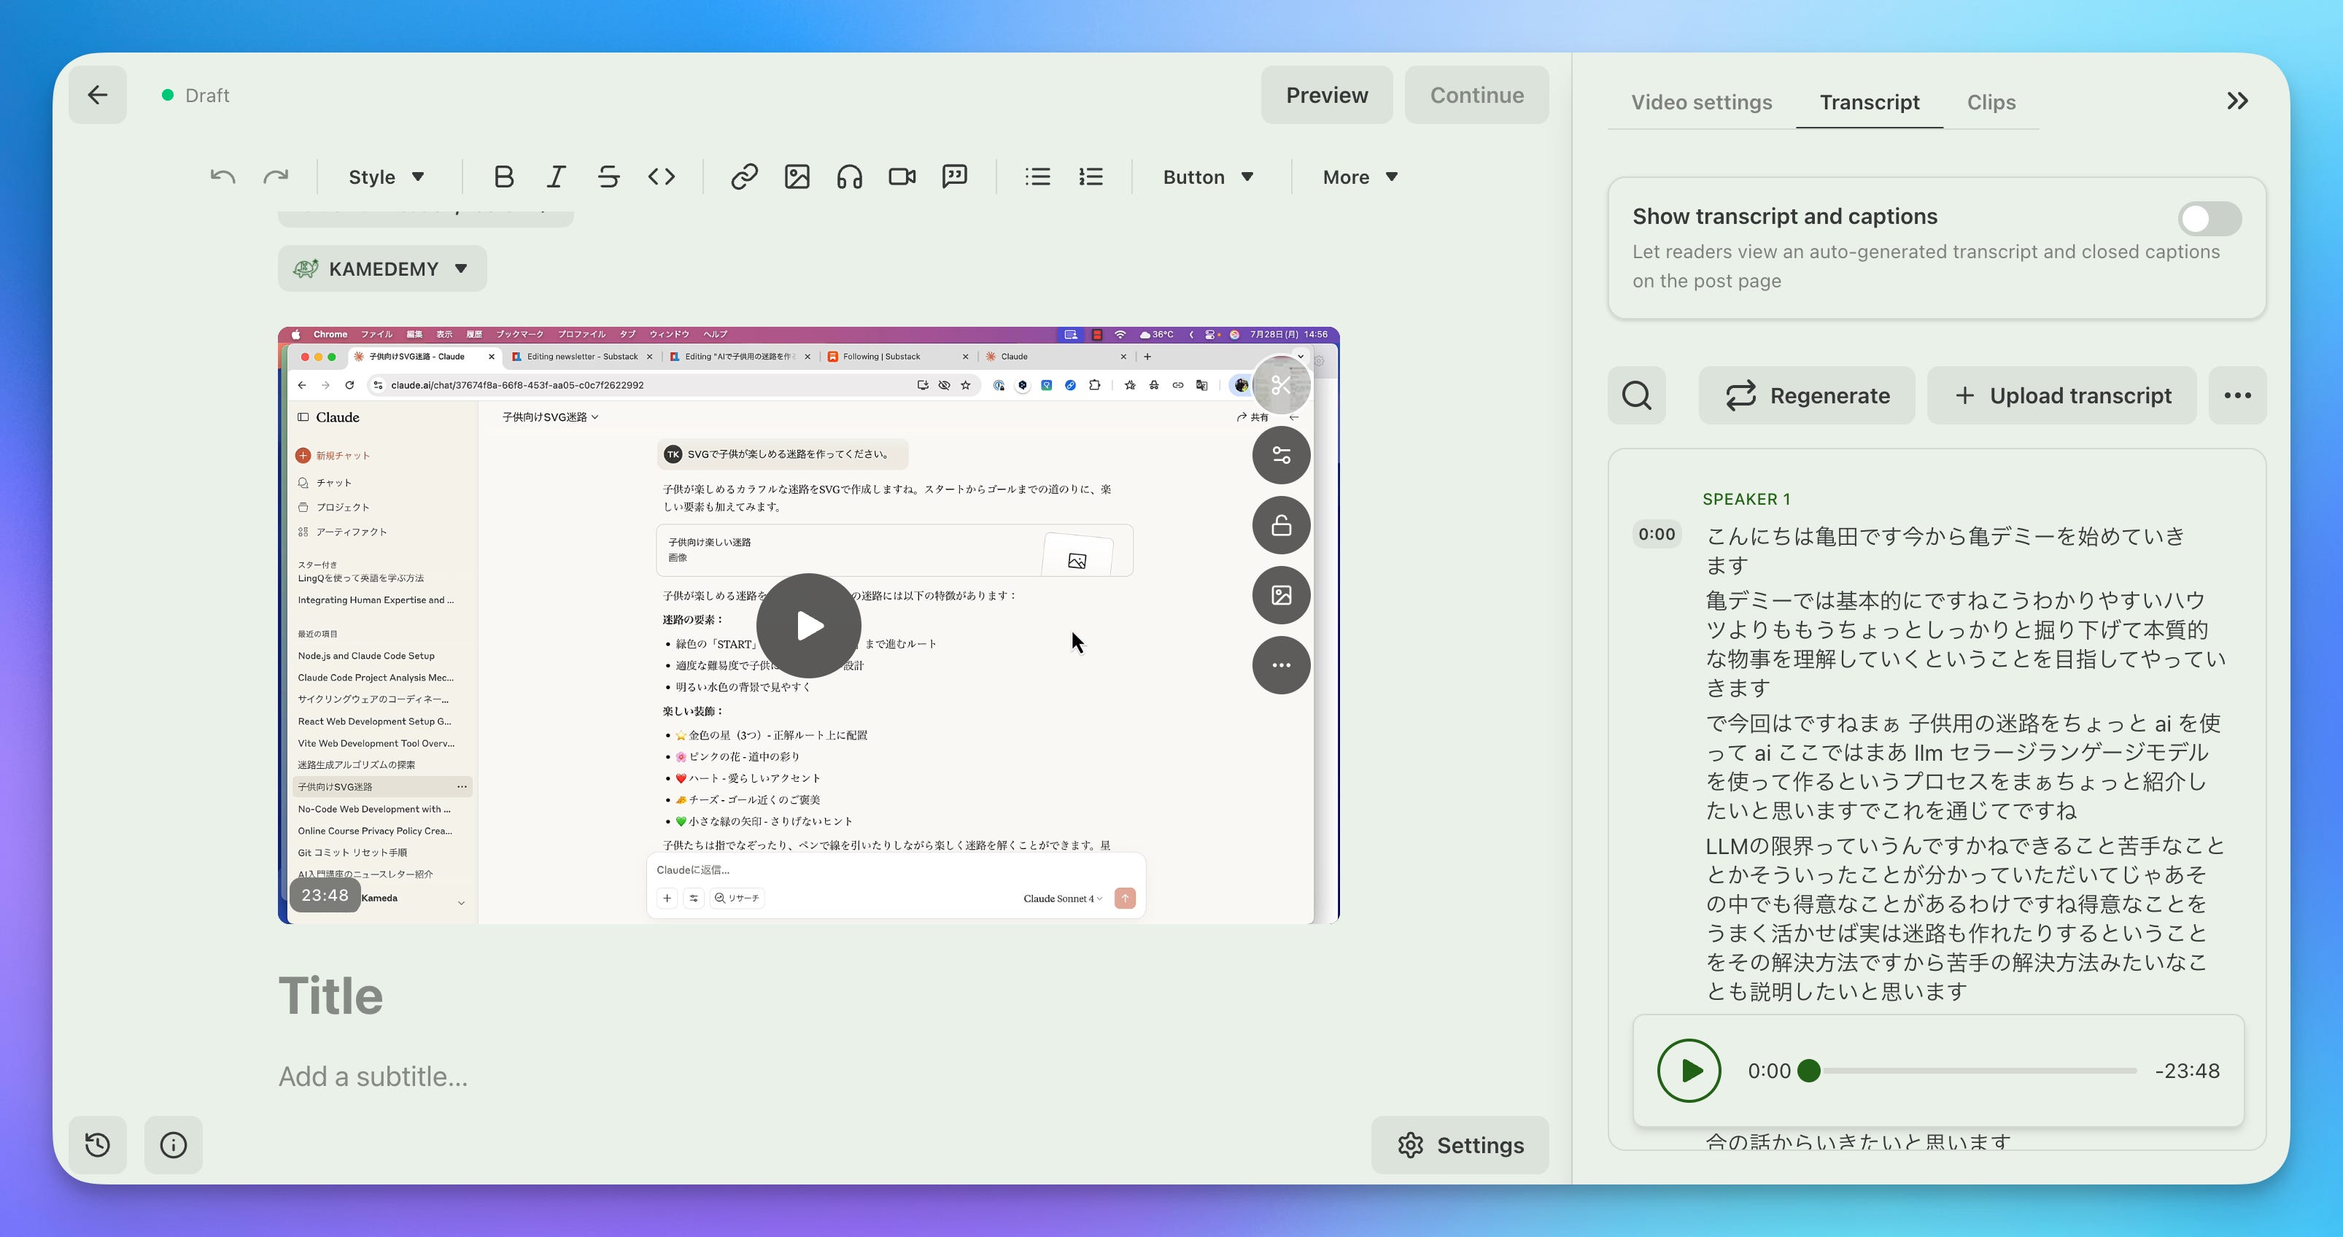Click the audio progress slider track
This screenshot has width=2343, height=1237.
point(1978,1071)
